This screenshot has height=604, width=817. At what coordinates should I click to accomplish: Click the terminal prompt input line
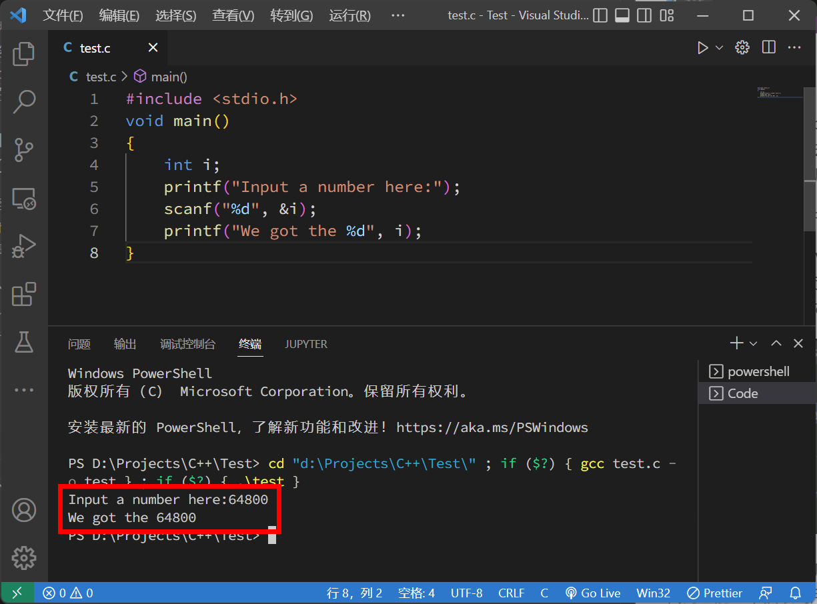coord(172,536)
